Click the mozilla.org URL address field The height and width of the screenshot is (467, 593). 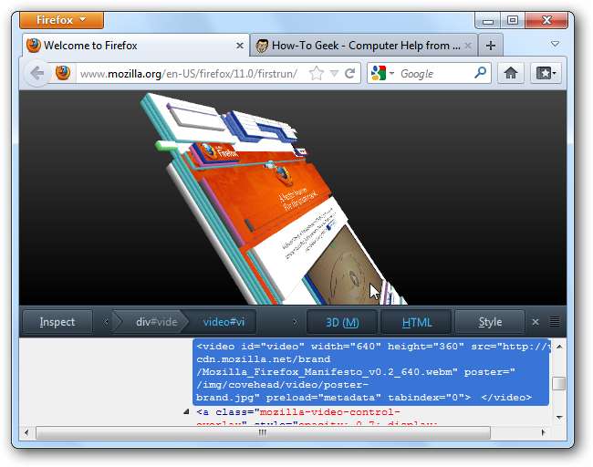tap(188, 73)
